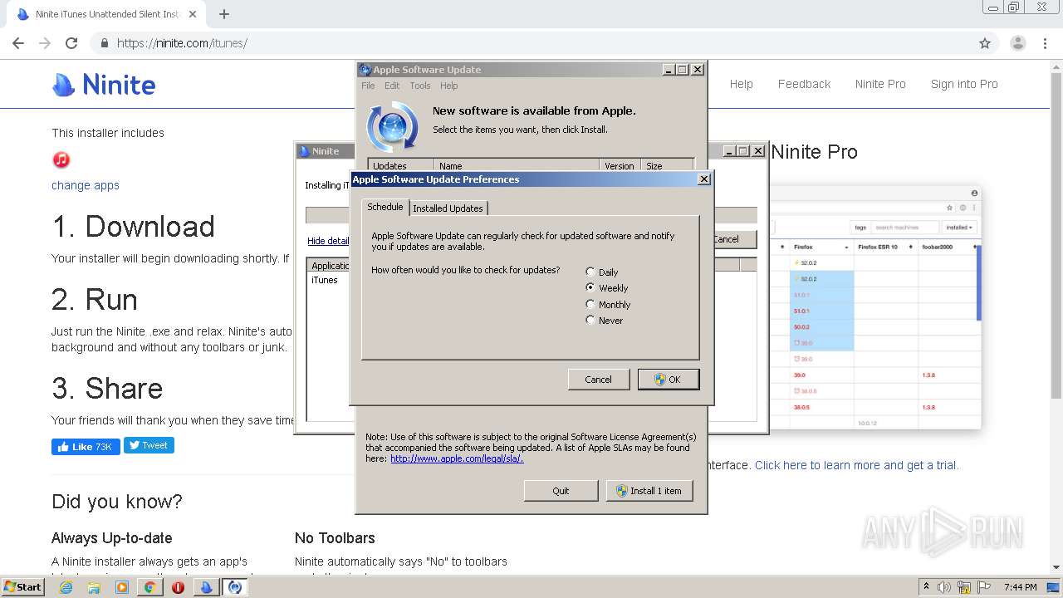Screen dimensions: 1063x598
Task: Sort updates by the Size column header
Action: [667, 165]
